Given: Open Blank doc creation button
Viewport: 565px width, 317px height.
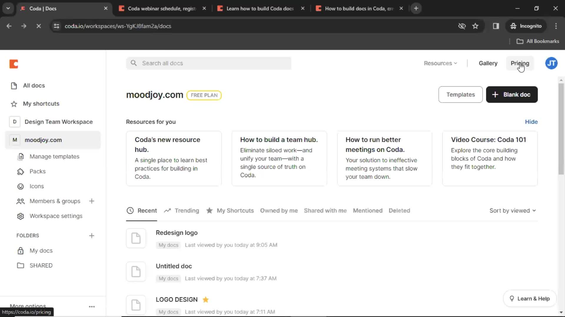Looking at the screenshot, I should coord(512,95).
